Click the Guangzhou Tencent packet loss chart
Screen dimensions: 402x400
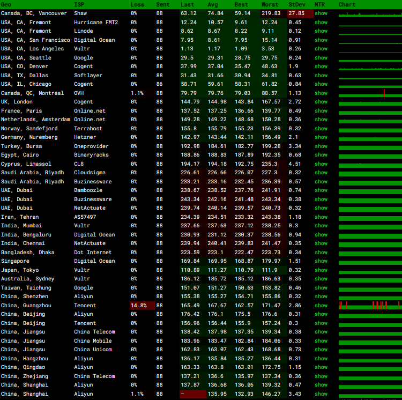pyautogui.click(x=370, y=306)
